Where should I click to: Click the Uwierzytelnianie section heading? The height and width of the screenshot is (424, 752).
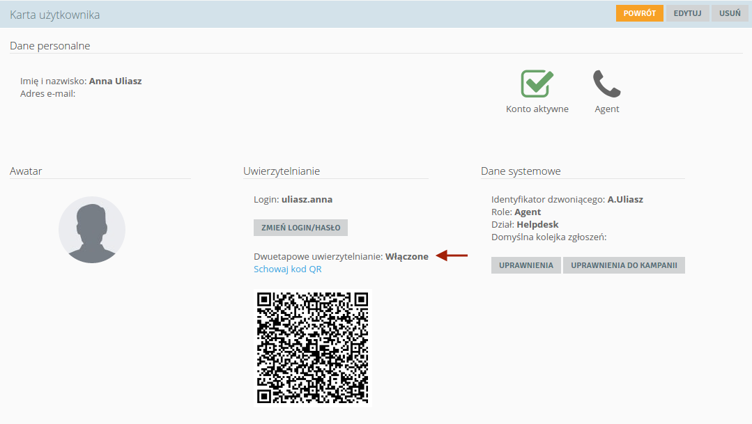tap(282, 171)
